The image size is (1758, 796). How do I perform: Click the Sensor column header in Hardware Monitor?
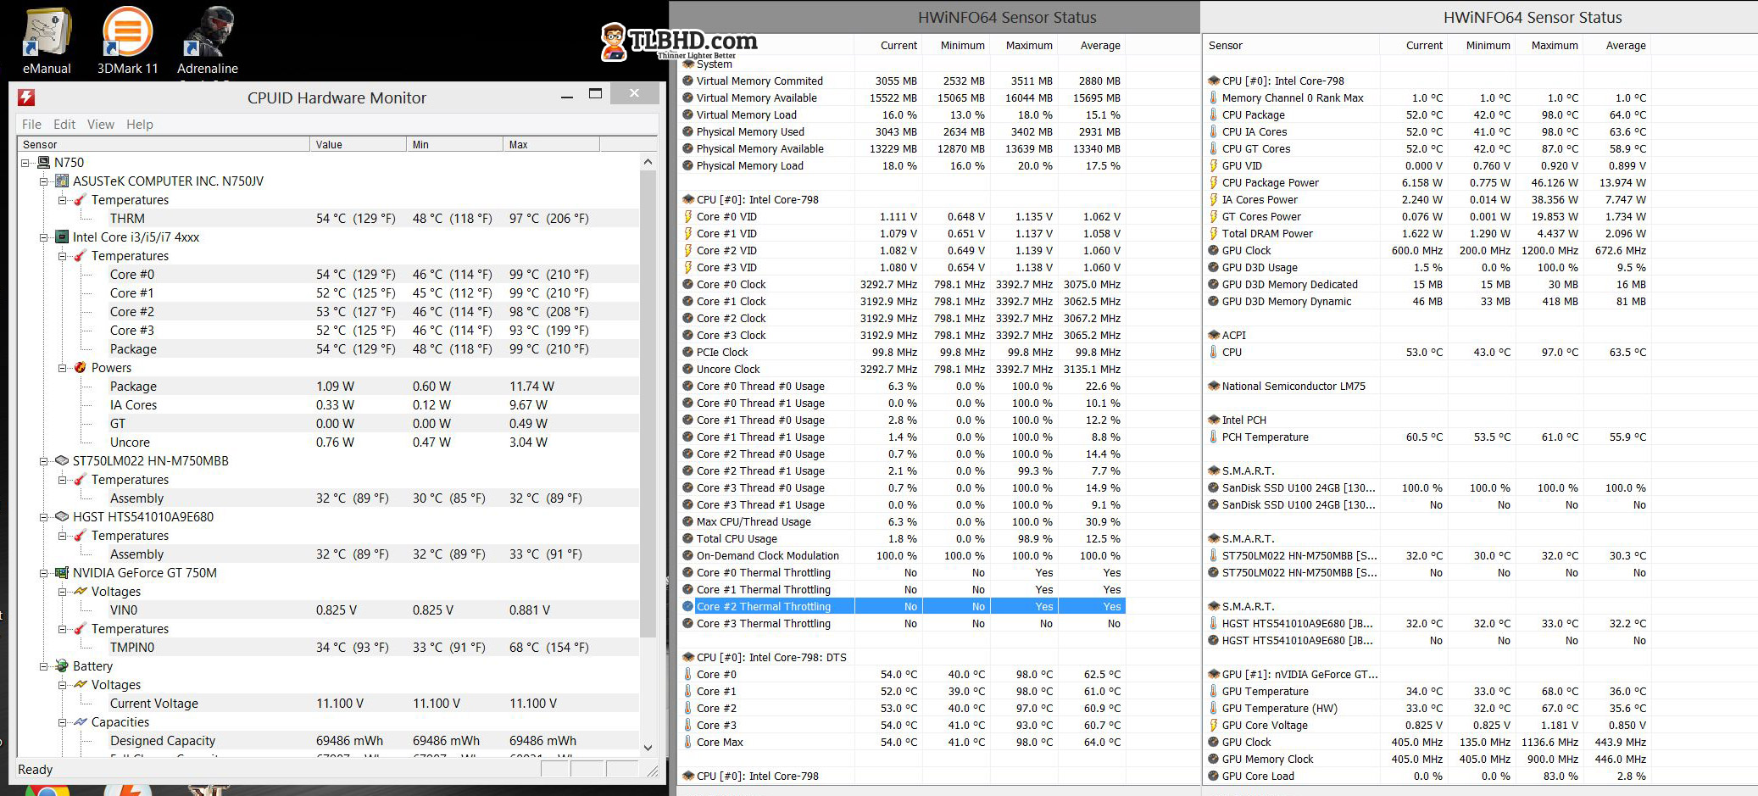click(164, 145)
